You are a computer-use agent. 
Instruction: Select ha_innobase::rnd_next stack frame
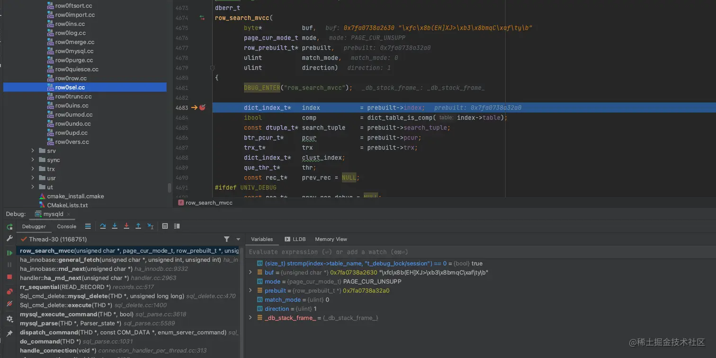click(129, 268)
